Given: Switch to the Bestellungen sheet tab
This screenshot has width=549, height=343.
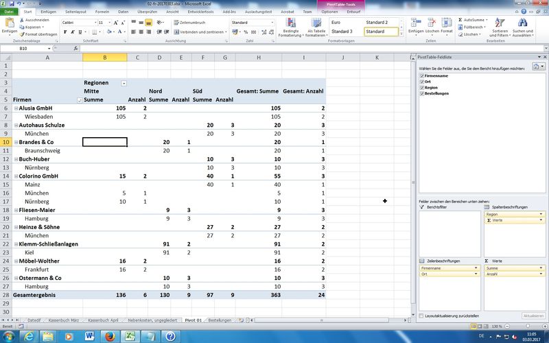Looking at the screenshot, I should point(220,320).
